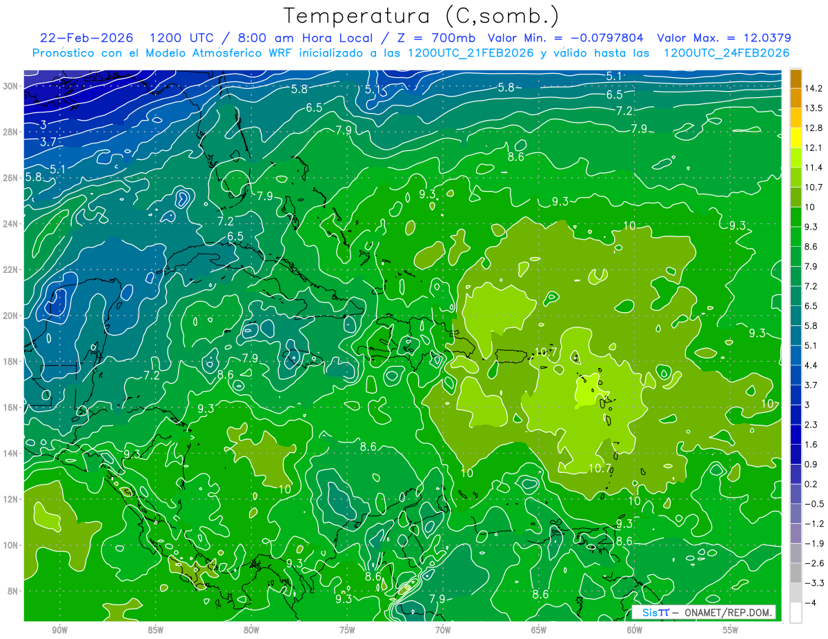This screenshot has width=828, height=639.
Task: Click the colorbar label "11.4"
Action: pos(814,168)
